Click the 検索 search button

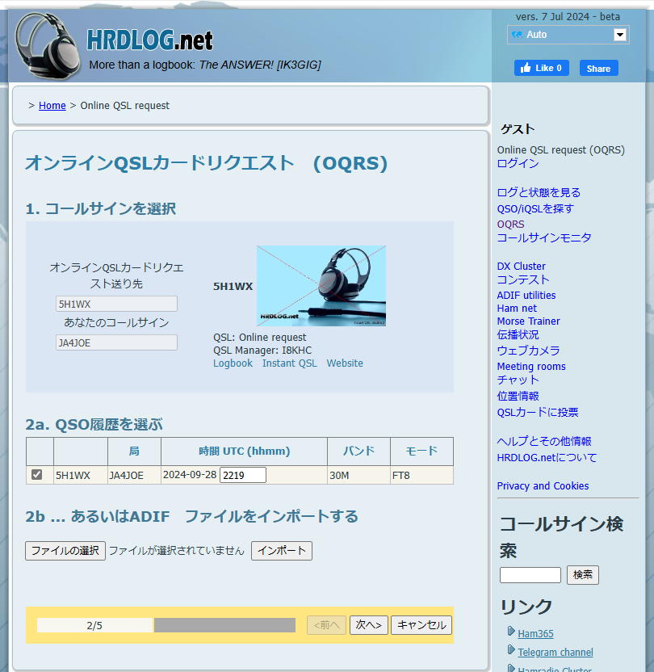(583, 575)
